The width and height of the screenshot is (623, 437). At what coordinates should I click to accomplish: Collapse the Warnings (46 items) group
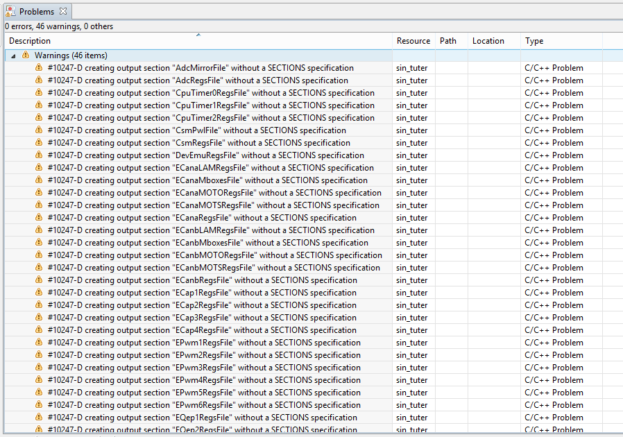(13, 56)
